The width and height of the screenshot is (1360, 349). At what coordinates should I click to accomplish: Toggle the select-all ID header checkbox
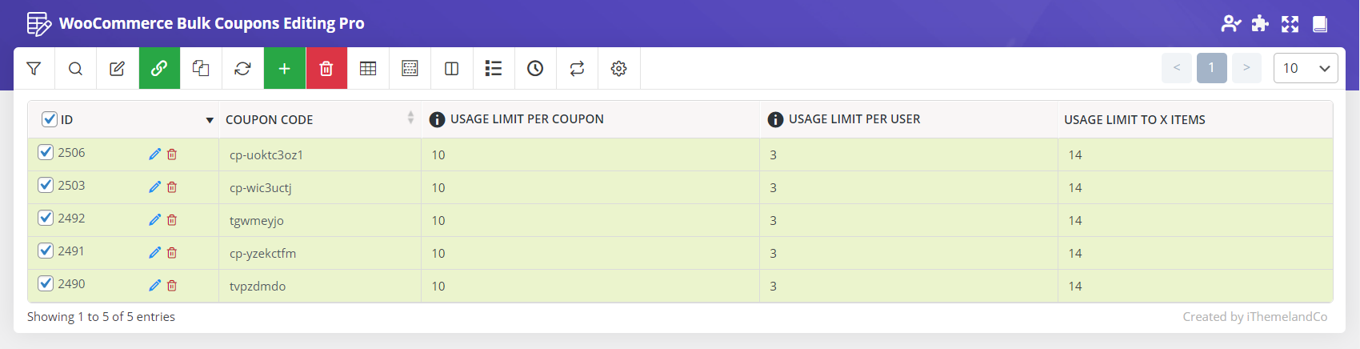[x=49, y=119]
